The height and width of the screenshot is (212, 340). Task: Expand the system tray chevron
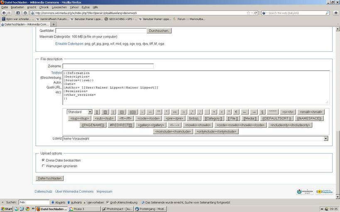pyautogui.click(x=322, y=209)
